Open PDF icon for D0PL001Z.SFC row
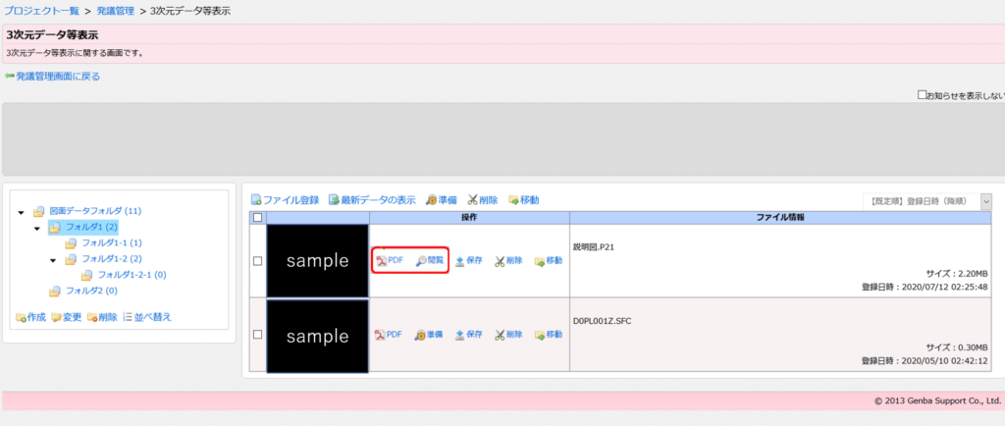Image resolution: width=1005 pixels, height=426 pixels. (x=389, y=335)
